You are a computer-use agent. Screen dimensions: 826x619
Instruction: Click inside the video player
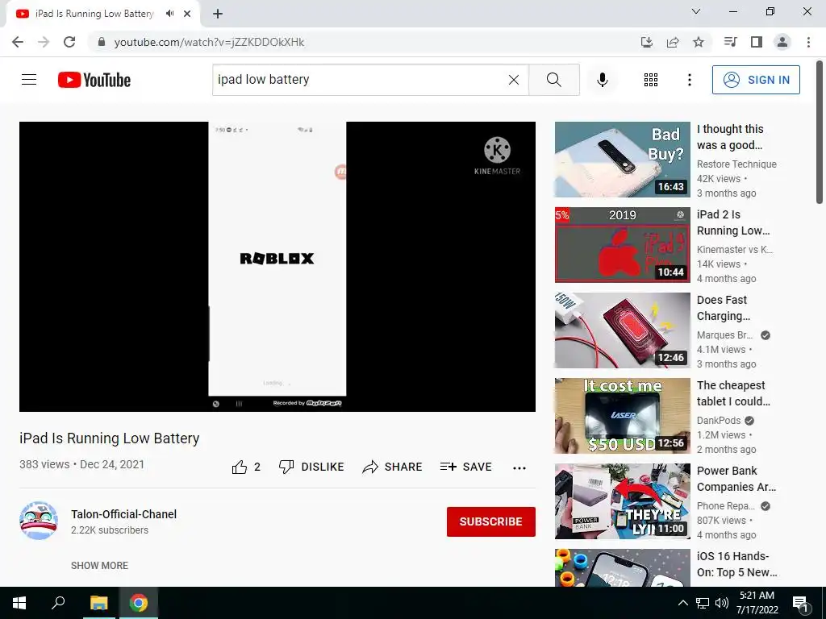click(x=277, y=266)
